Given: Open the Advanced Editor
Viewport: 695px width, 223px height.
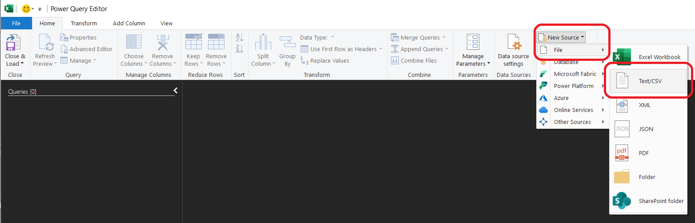Looking at the screenshot, I should coord(87,49).
